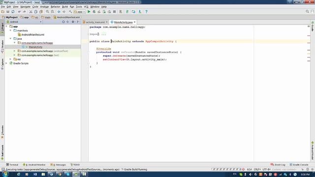315x177 pixels.
Task: Click the CRLF line separator selector
Action: pyautogui.click(x=257, y=169)
